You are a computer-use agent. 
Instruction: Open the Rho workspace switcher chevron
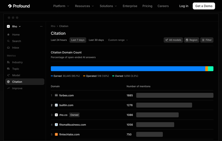click(20, 26)
